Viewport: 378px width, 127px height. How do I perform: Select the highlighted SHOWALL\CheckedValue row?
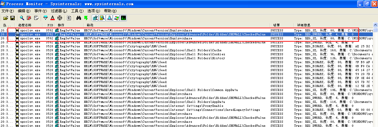tap(174, 34)
